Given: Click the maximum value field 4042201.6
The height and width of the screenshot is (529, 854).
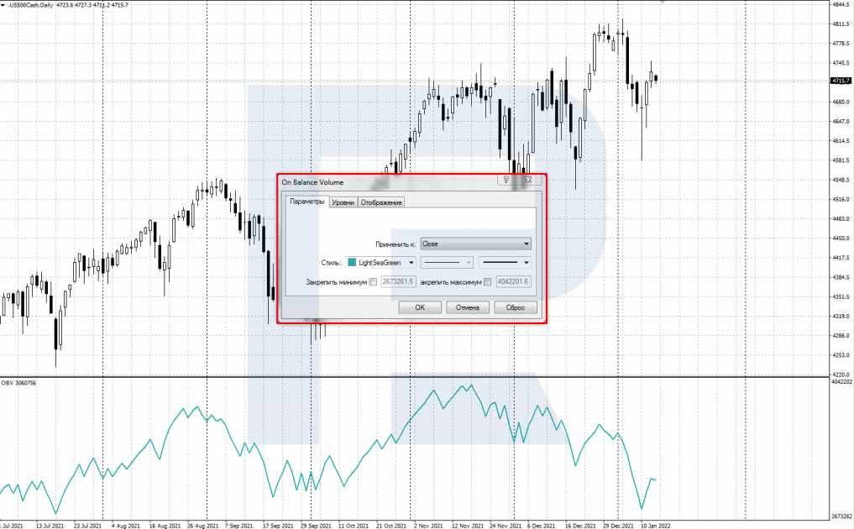Looking at the screenshot, I should 513,283.
